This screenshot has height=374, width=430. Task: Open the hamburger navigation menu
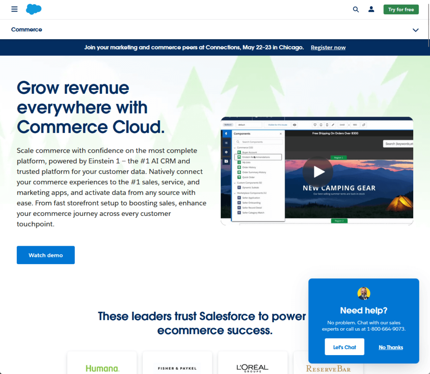(14, 9)
